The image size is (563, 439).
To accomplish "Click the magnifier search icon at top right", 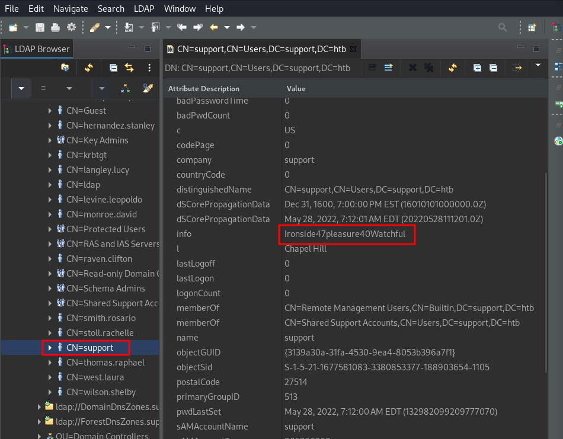I will 502,27.
